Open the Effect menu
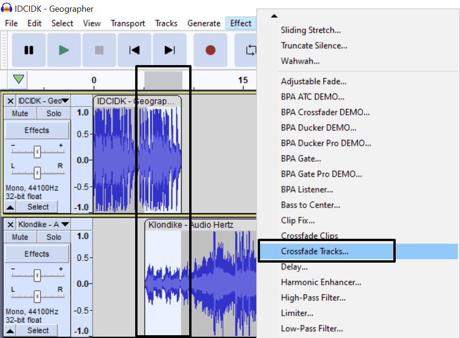The width and height of the screenshot is (460, 338). (241, 23)
